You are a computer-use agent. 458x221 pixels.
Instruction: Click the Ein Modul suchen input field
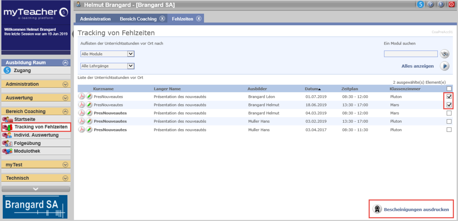click(411, 54)
